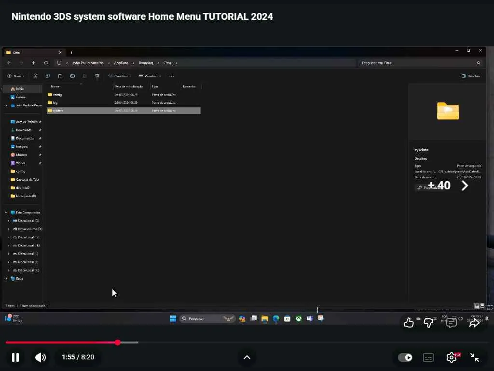Open Imagens in the sidebar
Image resolution: width=494 pixels, height=371 pixels.
[22, 146]
